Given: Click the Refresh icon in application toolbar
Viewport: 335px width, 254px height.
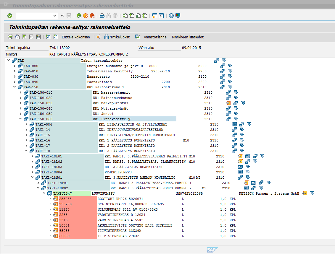Looking at the screenshot, I should click(x=17, y=37).
